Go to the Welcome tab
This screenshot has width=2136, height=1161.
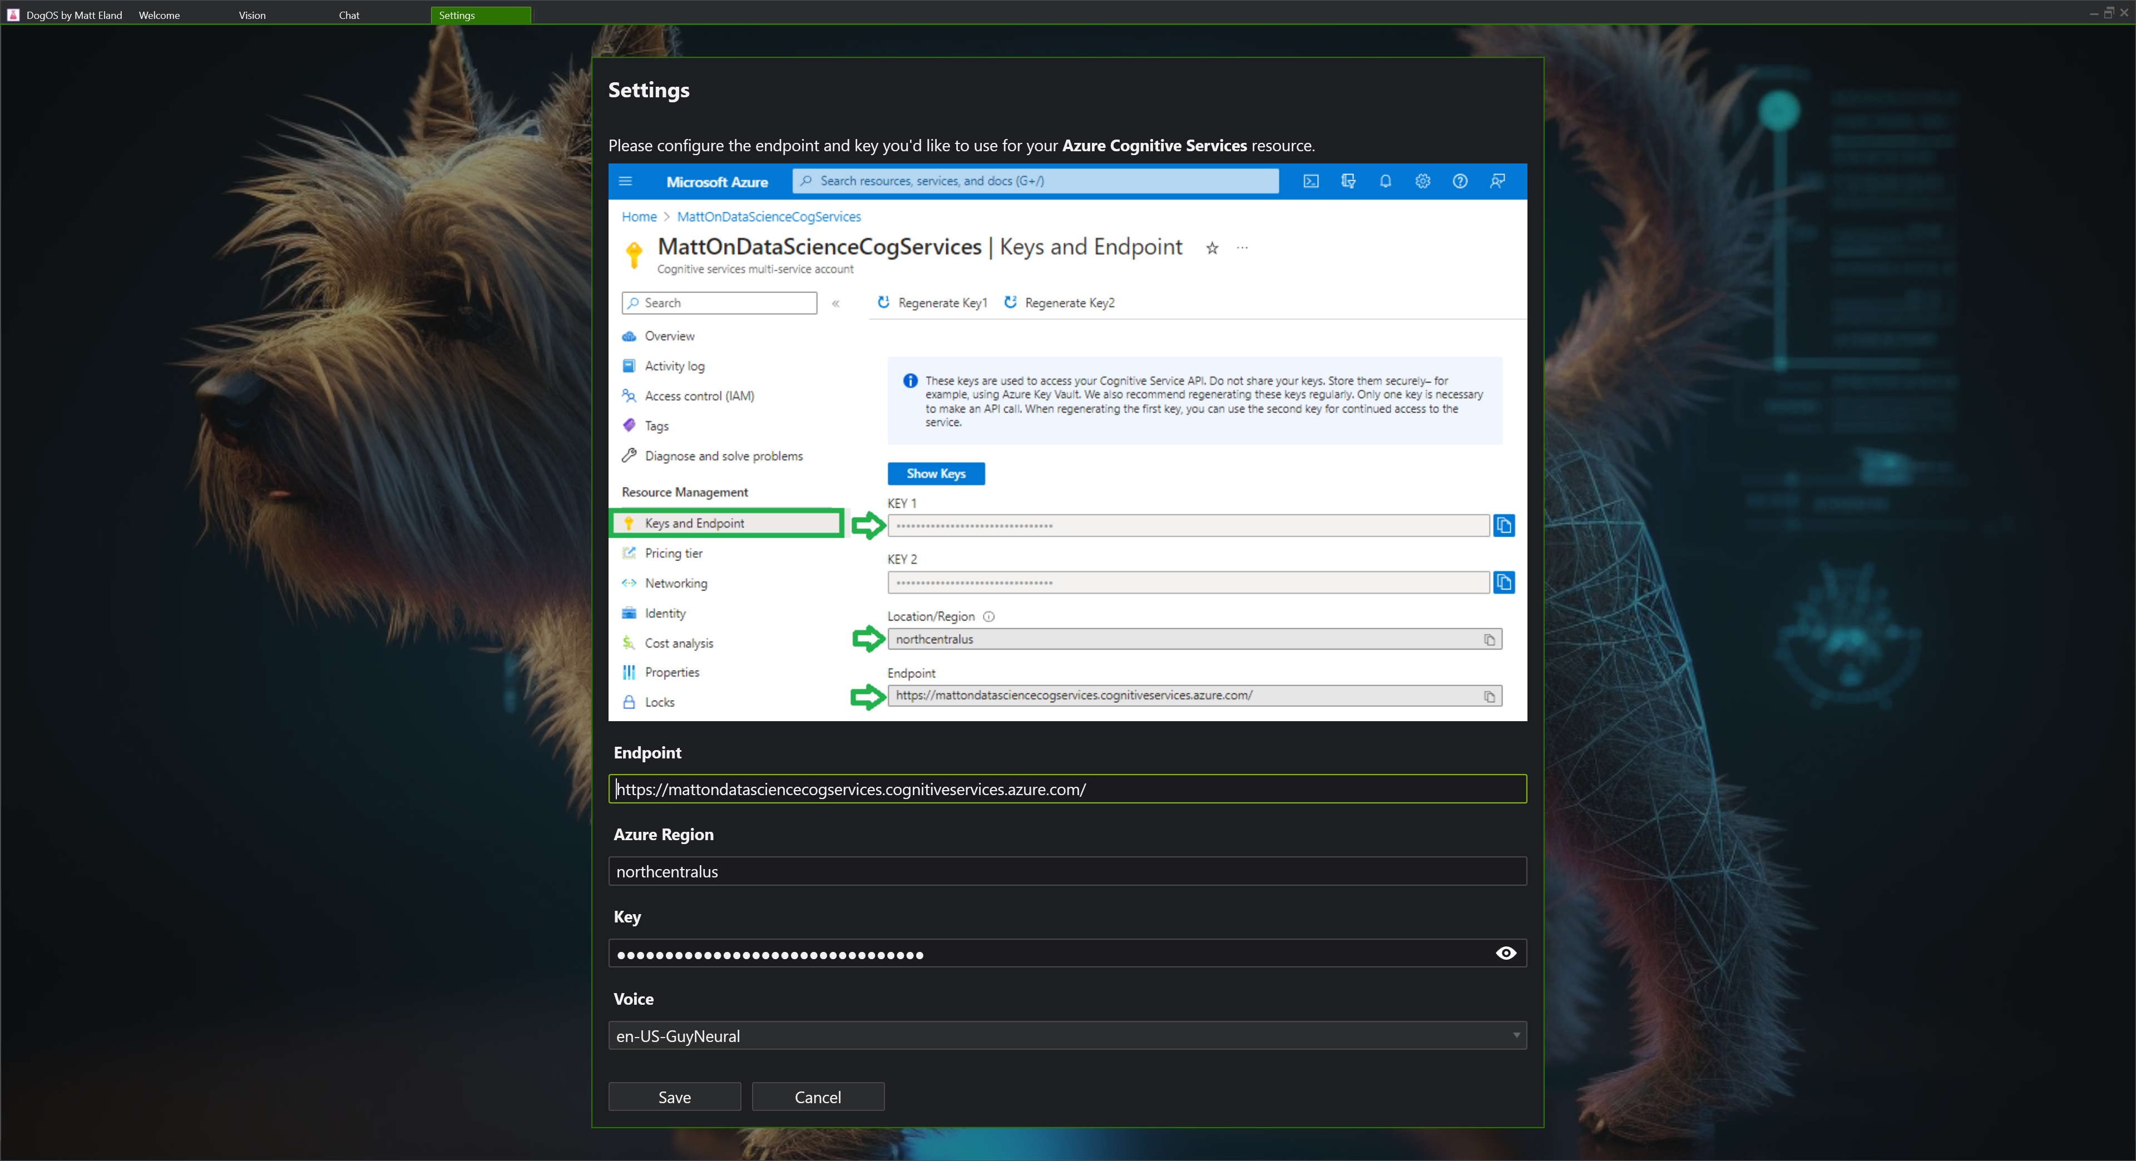click(x=159, y=15)
